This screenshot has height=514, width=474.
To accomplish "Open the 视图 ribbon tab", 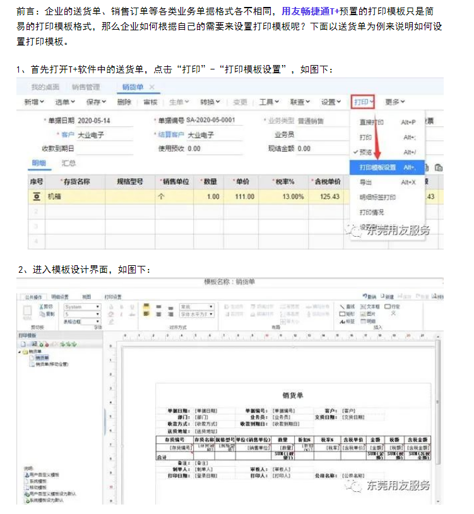I will (86, 297).
